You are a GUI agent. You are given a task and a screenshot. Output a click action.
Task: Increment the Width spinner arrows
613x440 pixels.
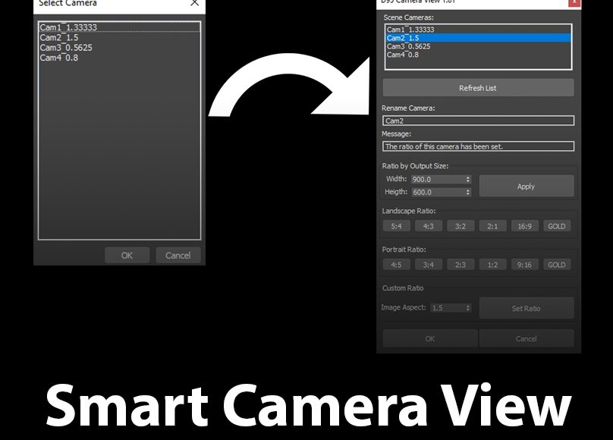[x=468, y=178]
